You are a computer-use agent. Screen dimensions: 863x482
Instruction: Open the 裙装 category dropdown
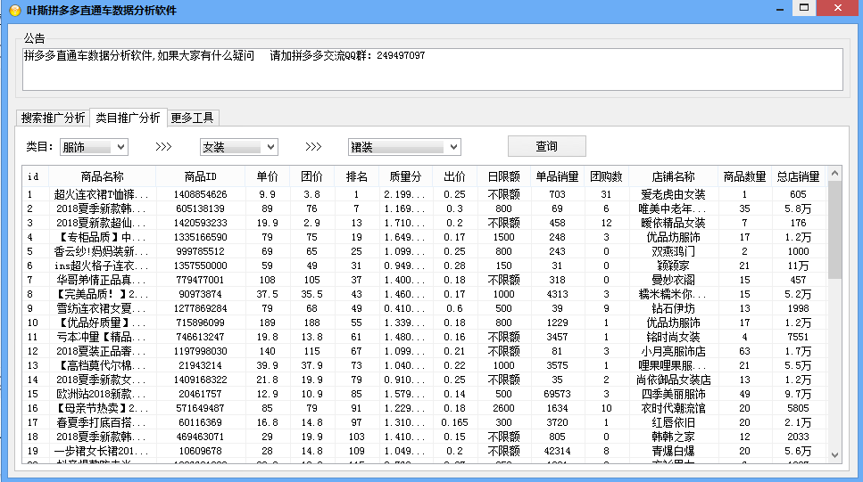[x=404, y=147]
